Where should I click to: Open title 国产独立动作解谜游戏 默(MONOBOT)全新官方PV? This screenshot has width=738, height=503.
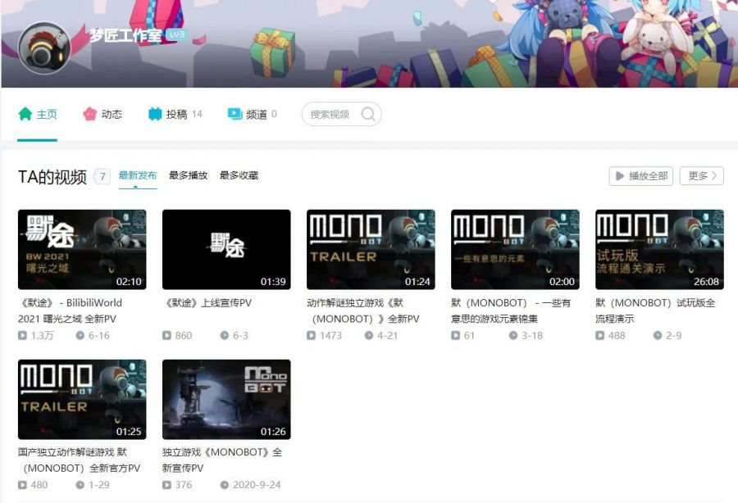(x=79, y=460)
